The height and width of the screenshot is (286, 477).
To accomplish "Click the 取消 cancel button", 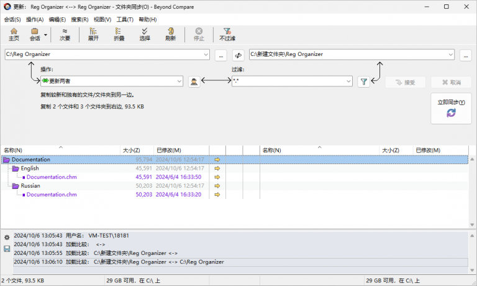I will 451,82.
